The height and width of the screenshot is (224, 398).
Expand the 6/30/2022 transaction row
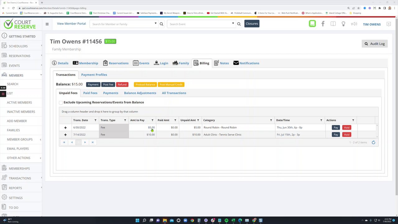65,128
